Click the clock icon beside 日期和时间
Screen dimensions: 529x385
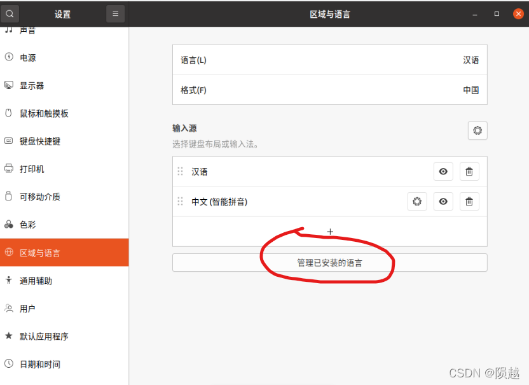click(x=9, y=363)
